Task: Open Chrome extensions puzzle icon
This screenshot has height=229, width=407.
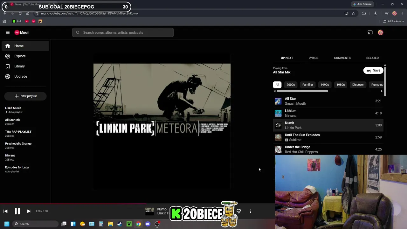Action: coord(364,13)
